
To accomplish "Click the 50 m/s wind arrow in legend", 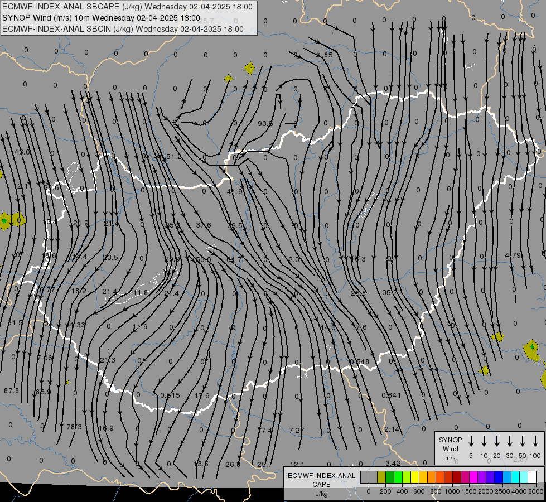I will pyautogui.click(x=523, y=441).
